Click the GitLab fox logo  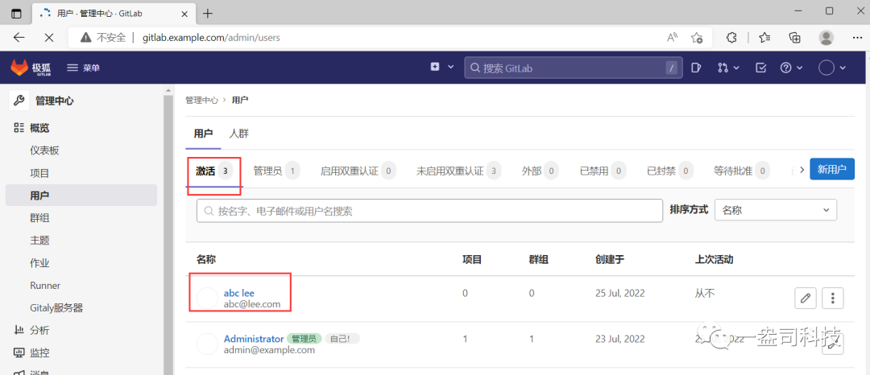(x=20, y=68)
